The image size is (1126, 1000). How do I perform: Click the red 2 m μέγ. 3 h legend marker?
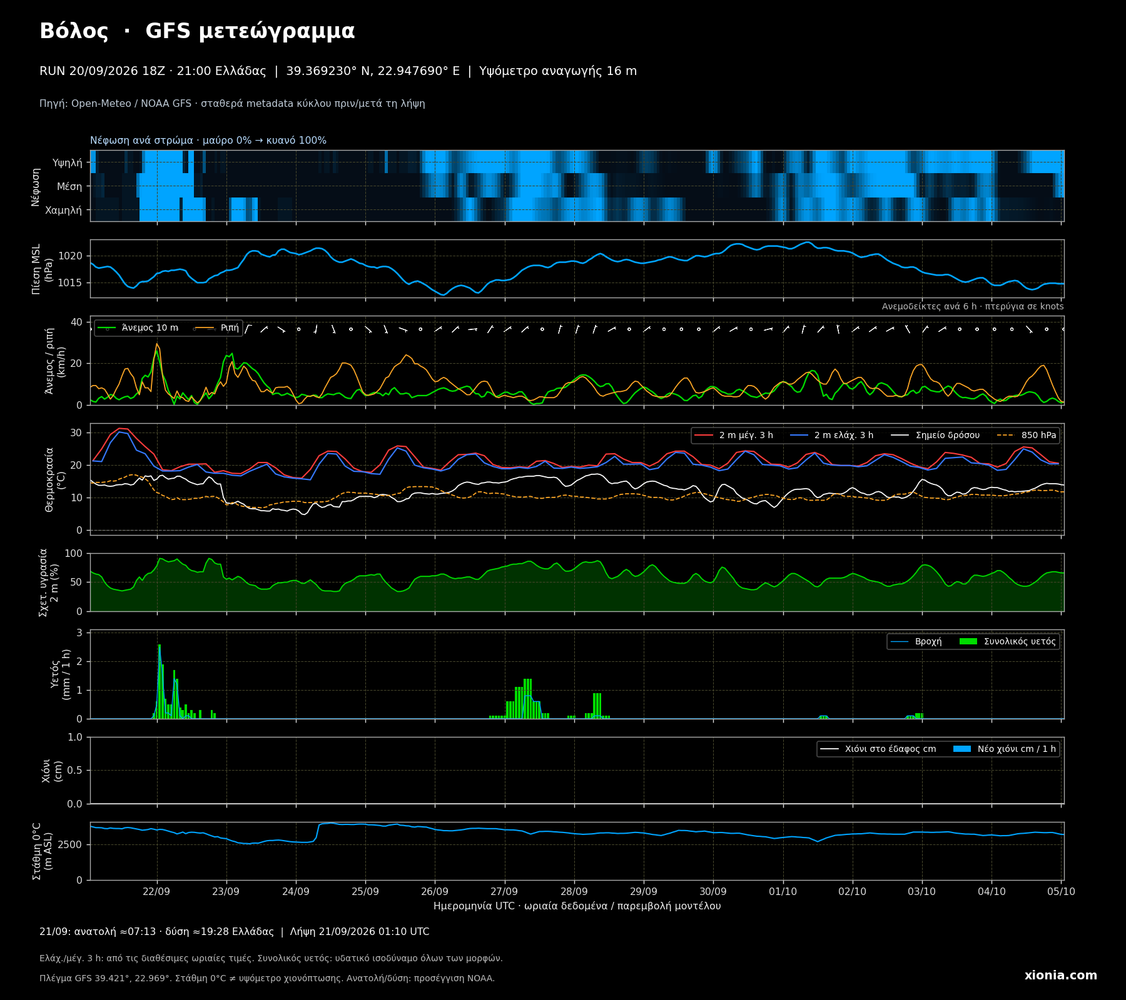(704, 436)
